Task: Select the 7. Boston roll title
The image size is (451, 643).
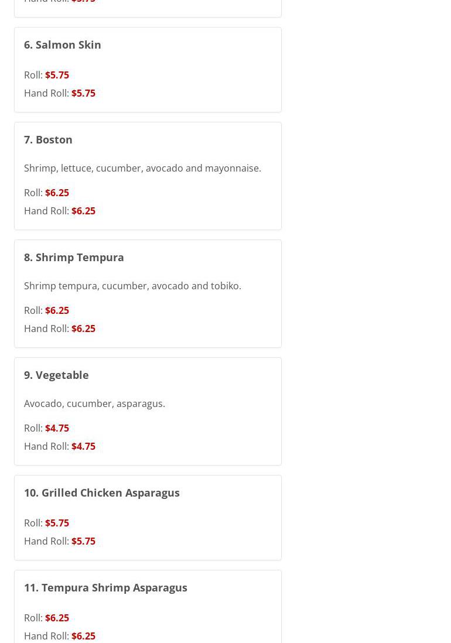Action: [x=48, y=139]
